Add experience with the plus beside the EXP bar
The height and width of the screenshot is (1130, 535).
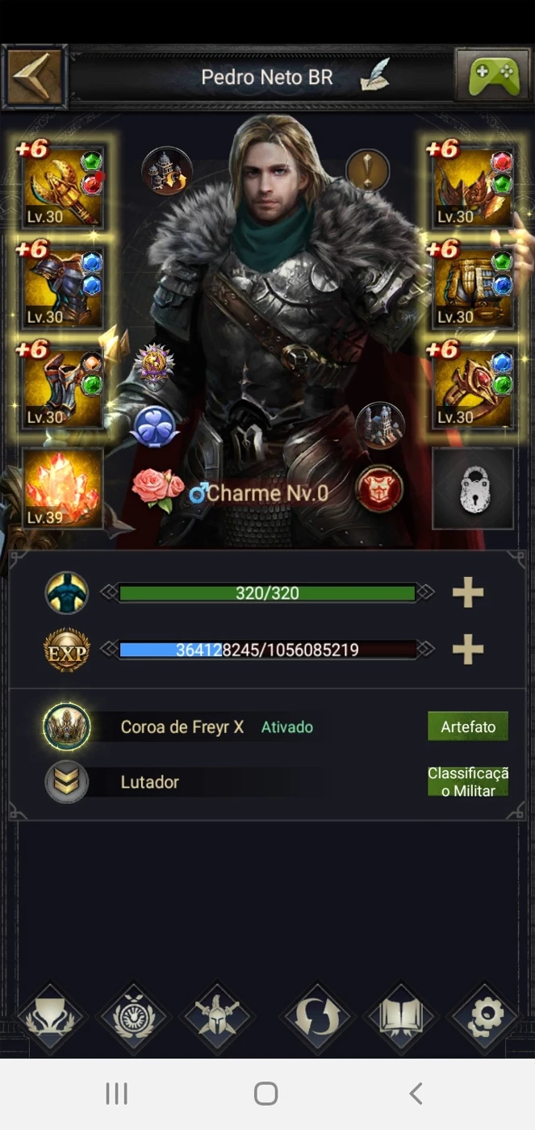[x=467, y=649]
